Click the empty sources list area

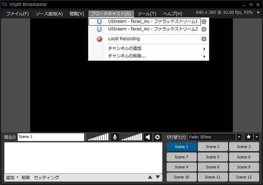[x=83, y=158]
